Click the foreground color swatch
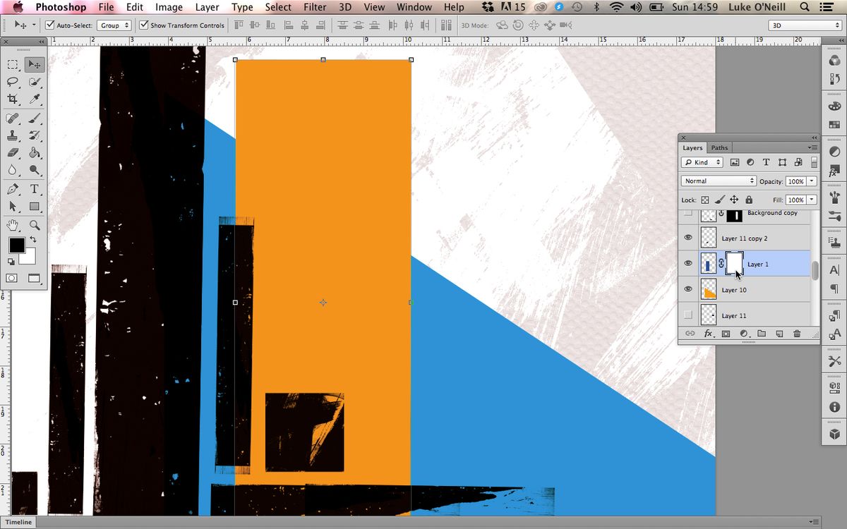Screen dimensions: 847x529 click(x=16, y=245)
